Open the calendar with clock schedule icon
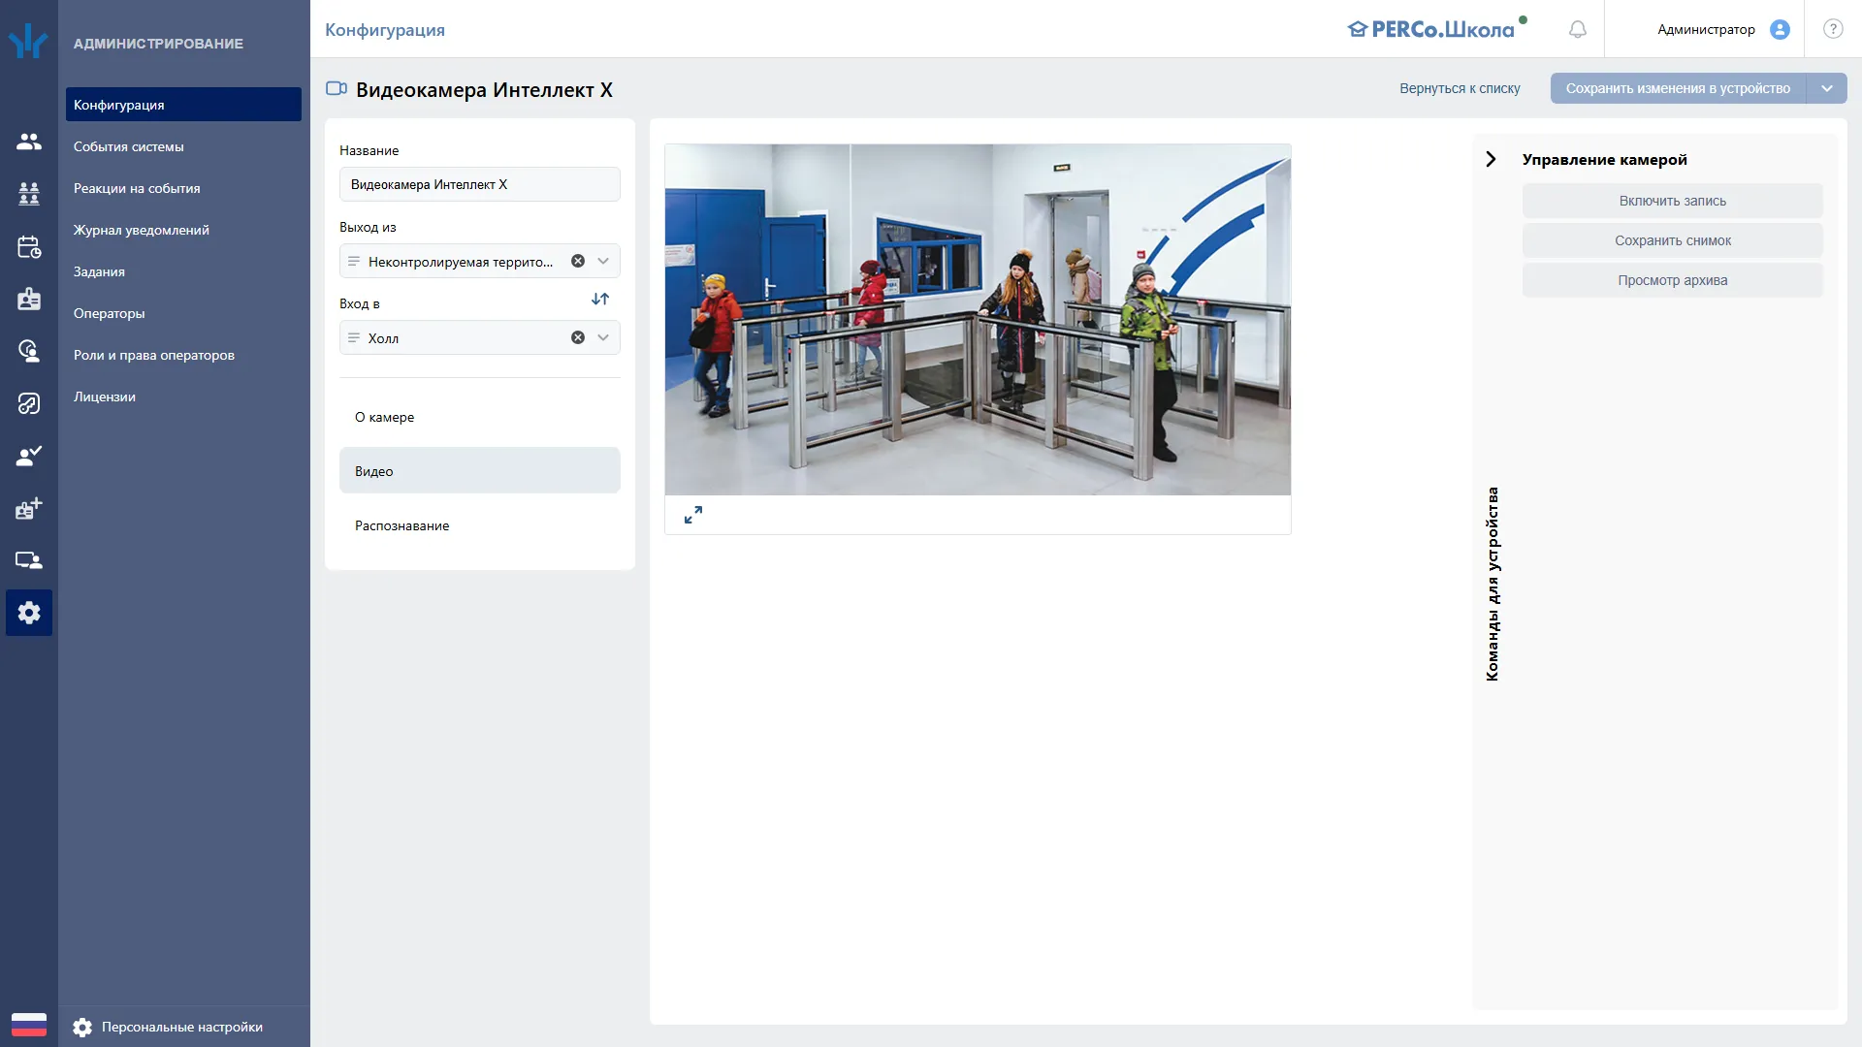The image size is (1862, 1047). [29, 246]
